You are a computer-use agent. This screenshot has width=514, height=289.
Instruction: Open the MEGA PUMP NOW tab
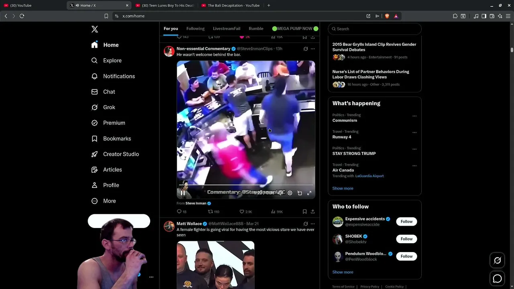click(295, 28)
